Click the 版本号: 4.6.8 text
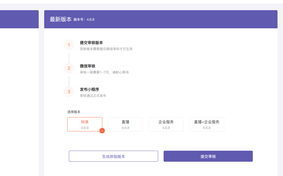This screenshot has height=176, width=283. point(84,20)
